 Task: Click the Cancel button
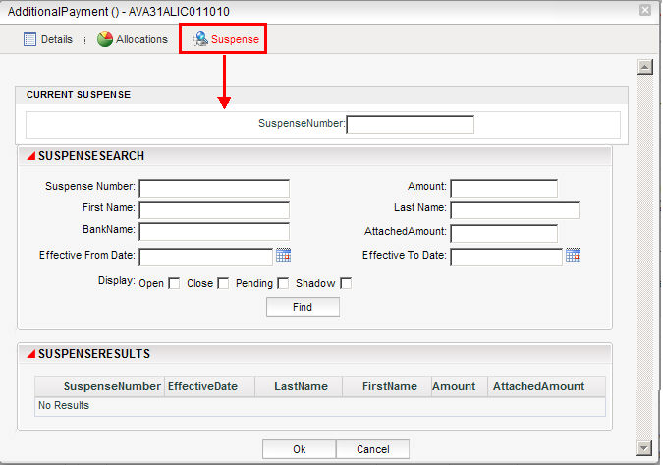[372, 449]
